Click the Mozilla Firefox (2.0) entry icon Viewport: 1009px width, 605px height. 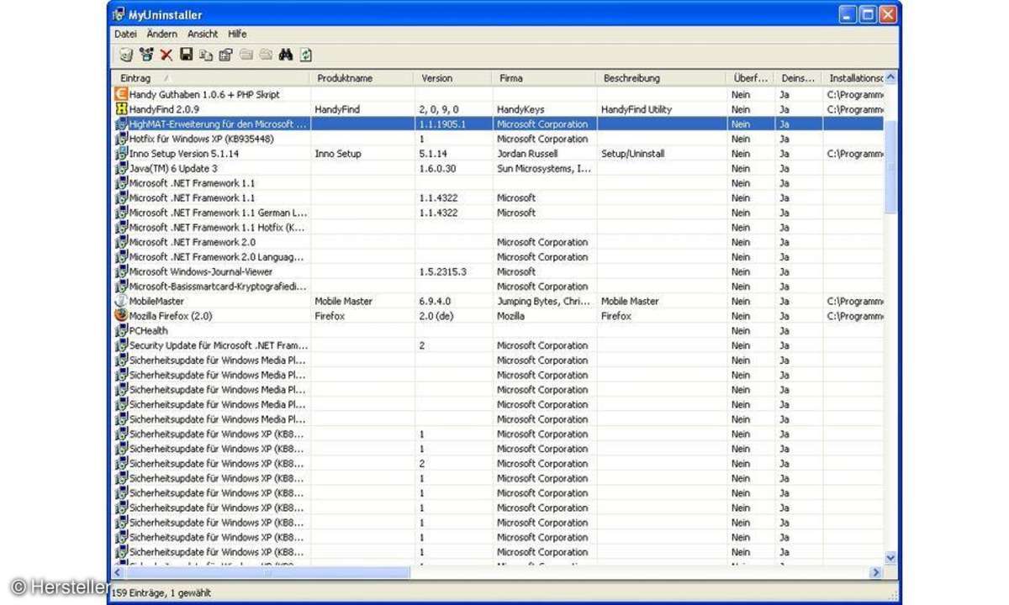click(121, 316)
